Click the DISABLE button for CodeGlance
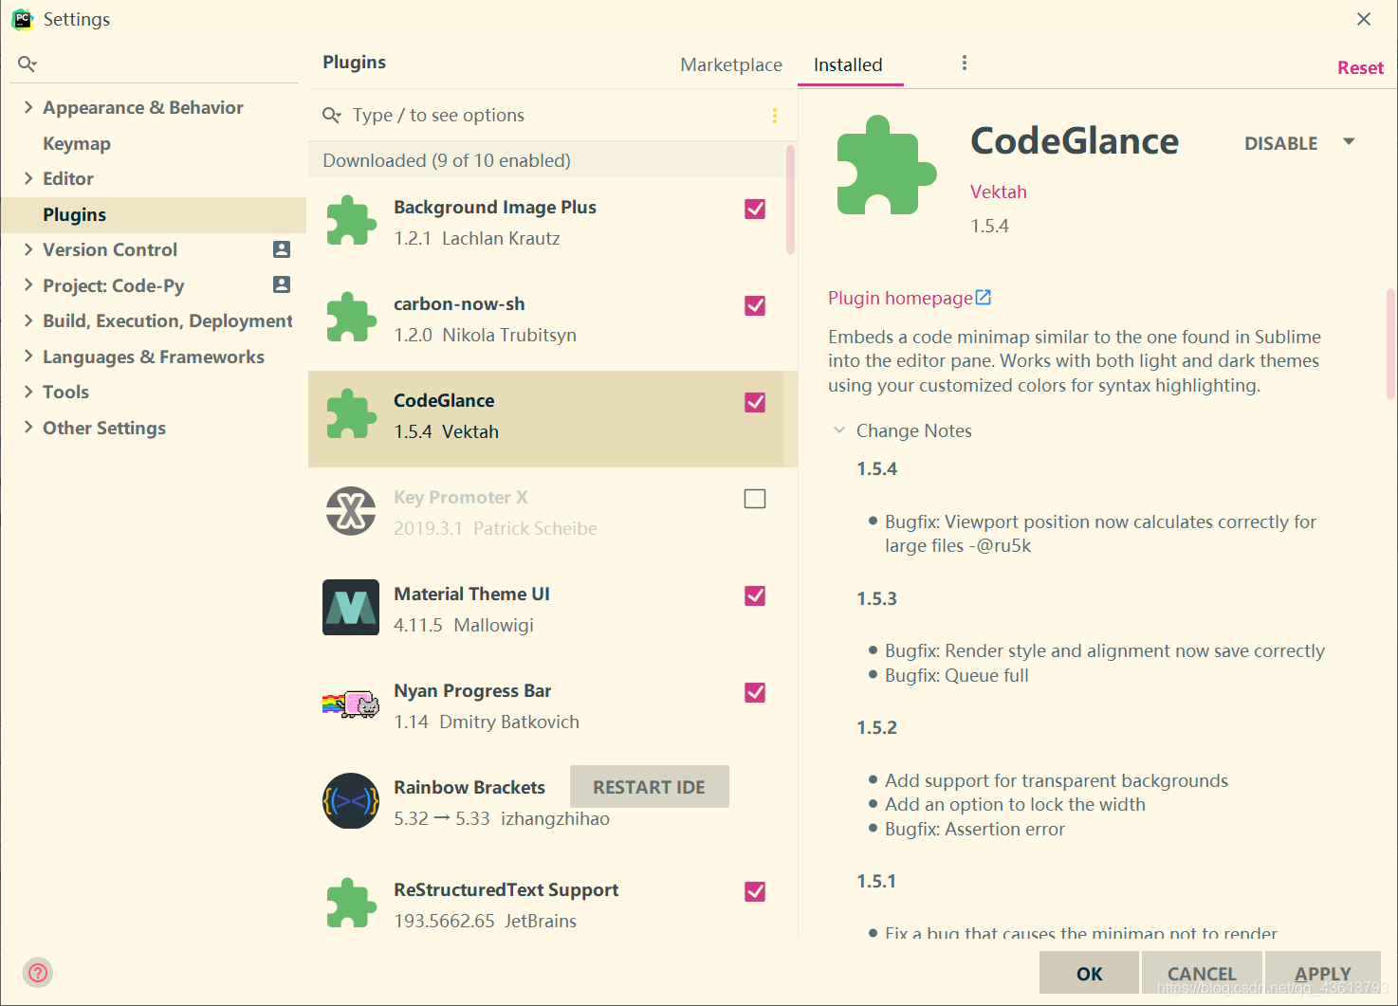The image size is (1398, 1006). (1280, 143)
